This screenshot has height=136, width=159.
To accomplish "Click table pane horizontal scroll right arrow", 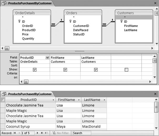I will (x=152, y=48).
